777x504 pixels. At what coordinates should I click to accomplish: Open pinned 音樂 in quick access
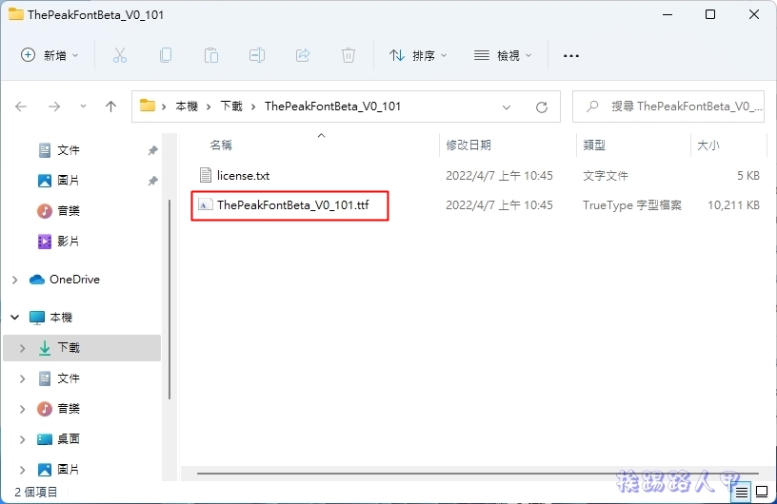pos(68,211)
